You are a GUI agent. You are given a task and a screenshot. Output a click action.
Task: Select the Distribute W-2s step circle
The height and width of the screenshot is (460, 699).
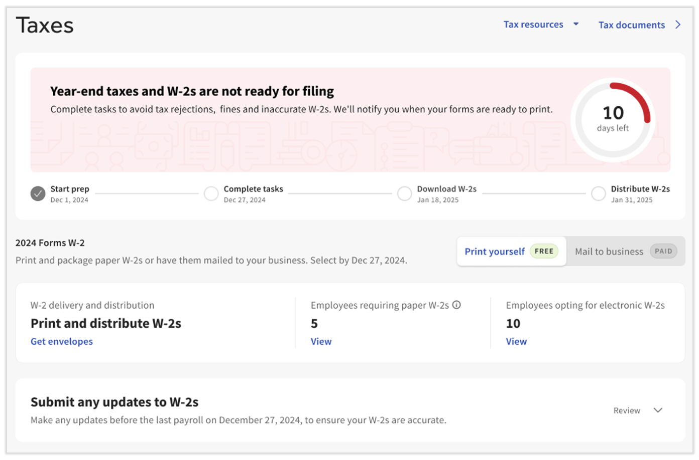(x=599, y=193)
